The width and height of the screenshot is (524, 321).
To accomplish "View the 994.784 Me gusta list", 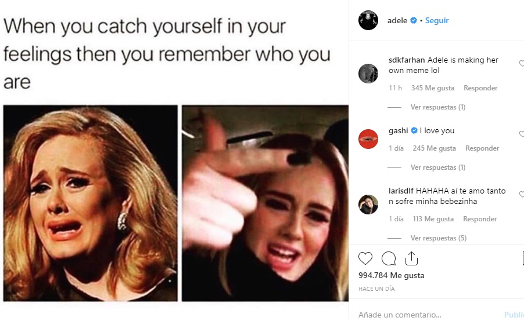I will pyautogui.click(x=392, y=275).
